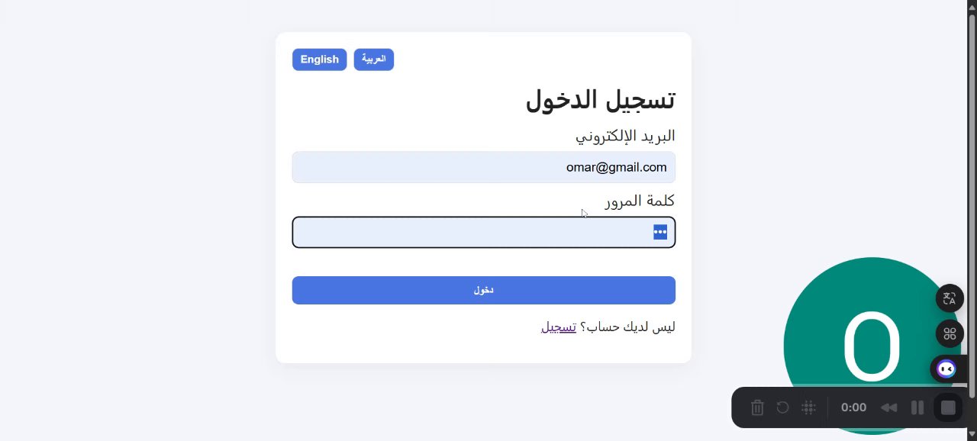Click the dotted grid icon in recorder bar
977x441 pixels.
click(808, 407)
